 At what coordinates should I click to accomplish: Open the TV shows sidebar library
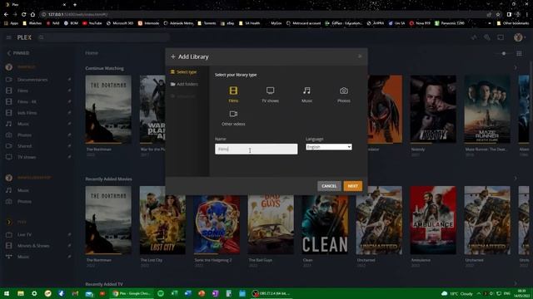[27, 157]
